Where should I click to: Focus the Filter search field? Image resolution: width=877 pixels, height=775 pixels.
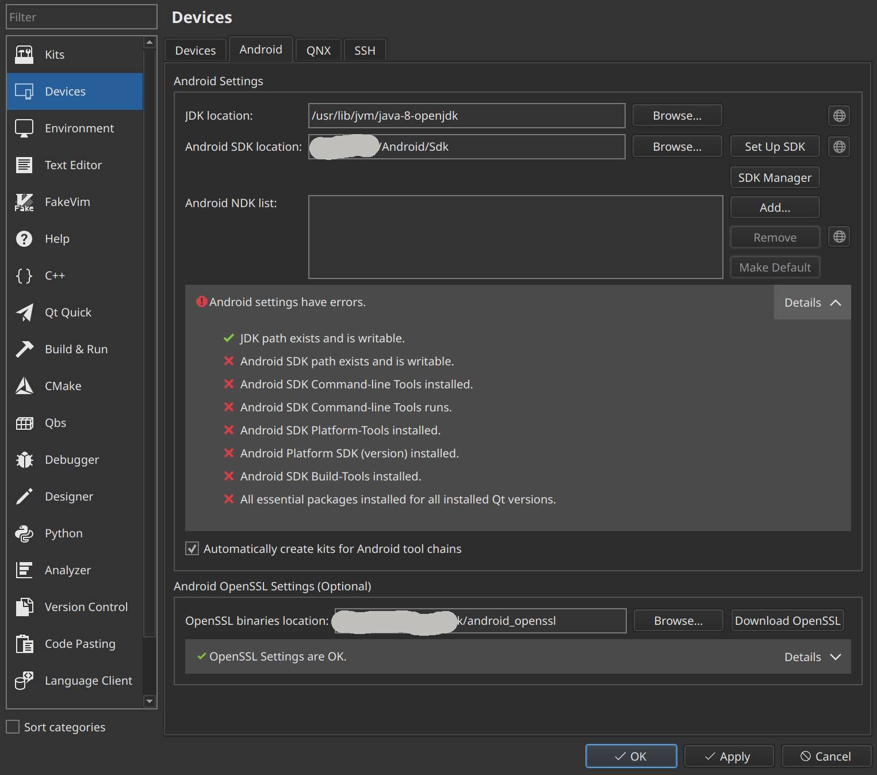pyautogui.click(x=82, y=17)
